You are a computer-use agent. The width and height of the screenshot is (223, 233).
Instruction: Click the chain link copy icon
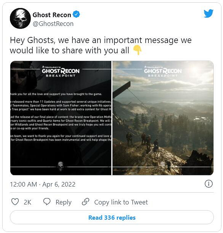pyautogui.click(x=85, y=202)
